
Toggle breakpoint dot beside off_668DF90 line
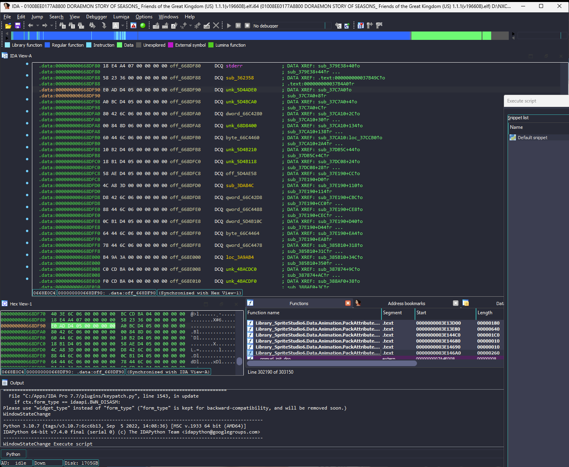27,87
